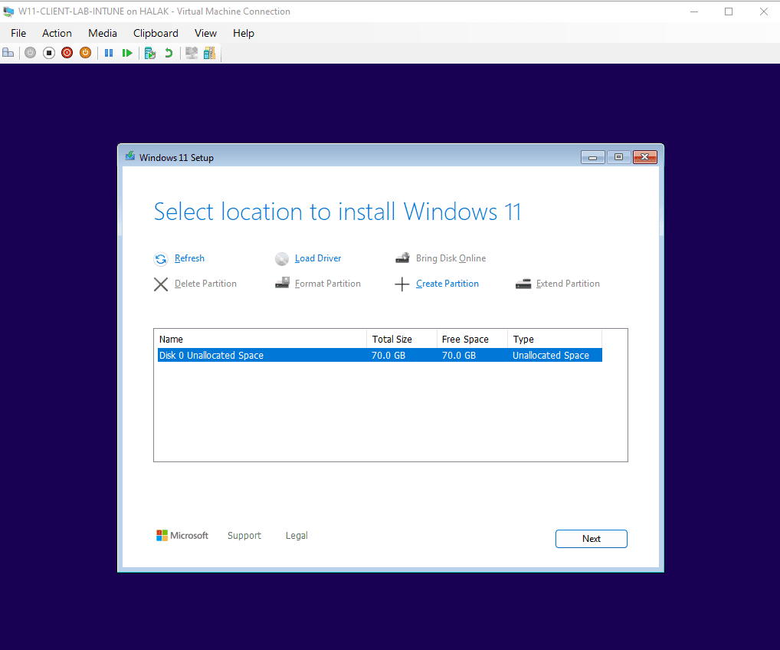
Task: Save the virtual machine state
Action: [85, 52]
